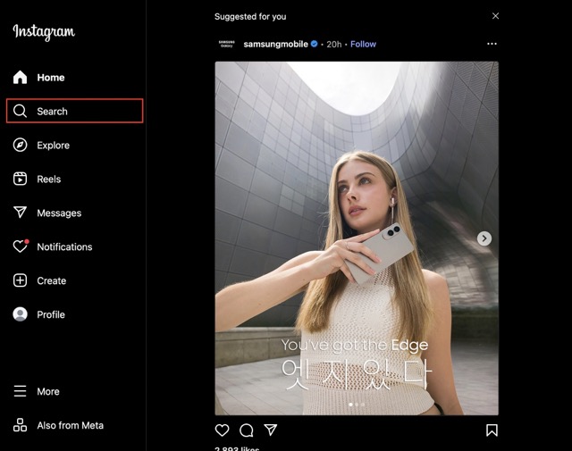
Task: Open Explore compass icon
Action: (20, 145)
